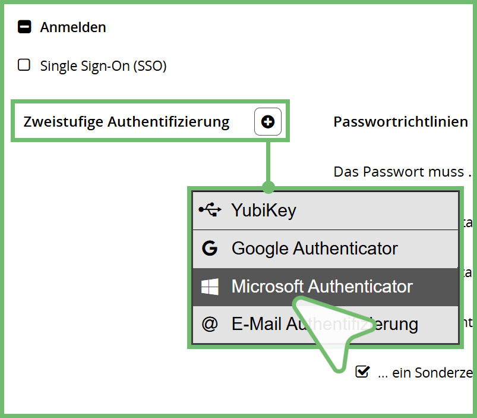This screenshot has width=477, height=418.
Task: Click the Google G logo icon
Action: [x=210, y=249]
